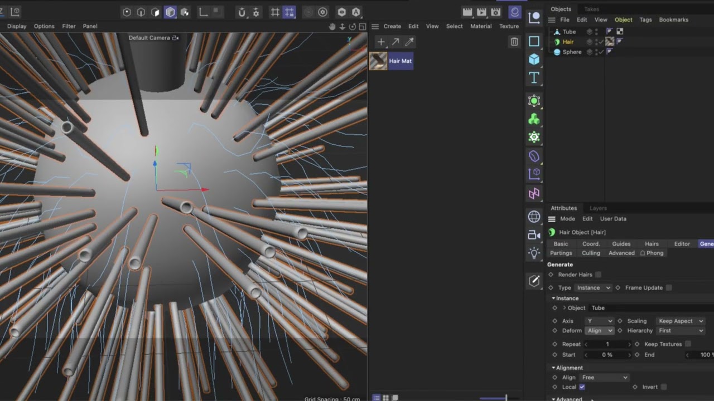Open viewport Display menu
714x401 pixels.
click(x=17, y=26)
